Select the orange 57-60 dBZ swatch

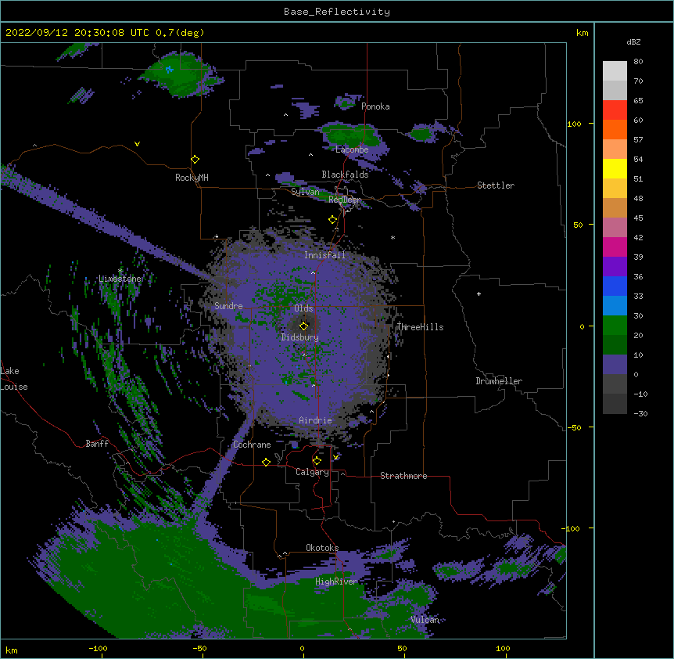[x=615, y=129]
